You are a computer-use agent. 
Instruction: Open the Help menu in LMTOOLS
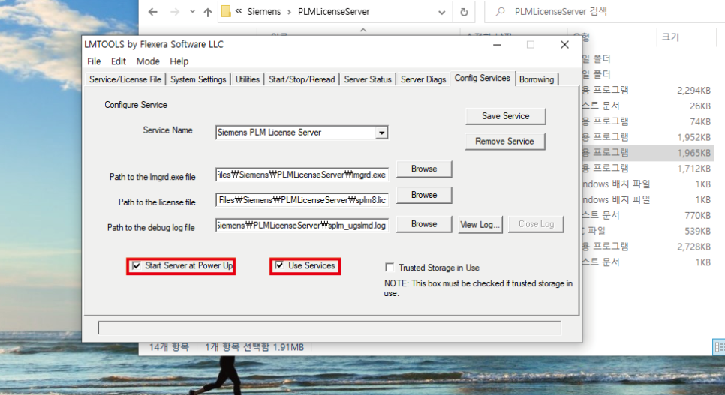[x=179, y=61]
